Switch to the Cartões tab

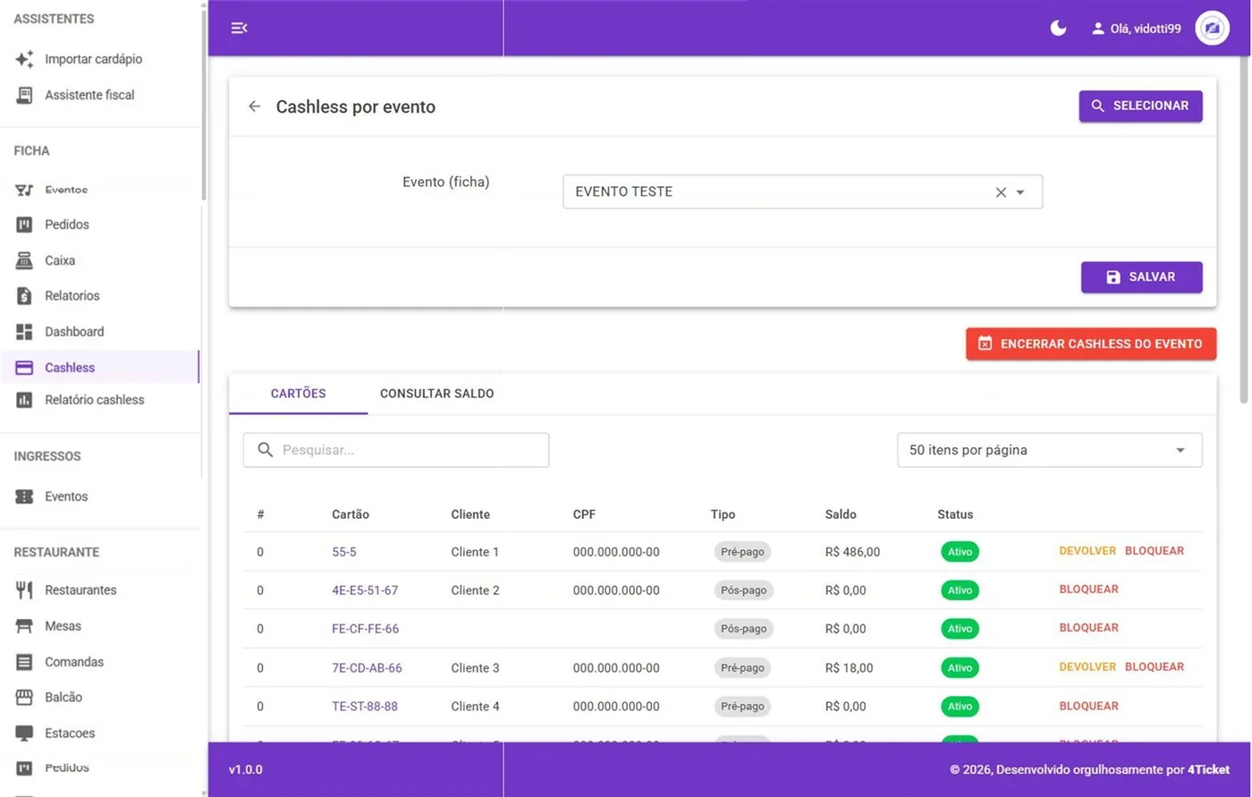click(x=299, y=394)
